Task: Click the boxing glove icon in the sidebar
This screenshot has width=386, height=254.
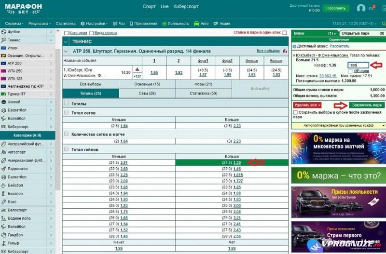Action: tap(4, 202)
